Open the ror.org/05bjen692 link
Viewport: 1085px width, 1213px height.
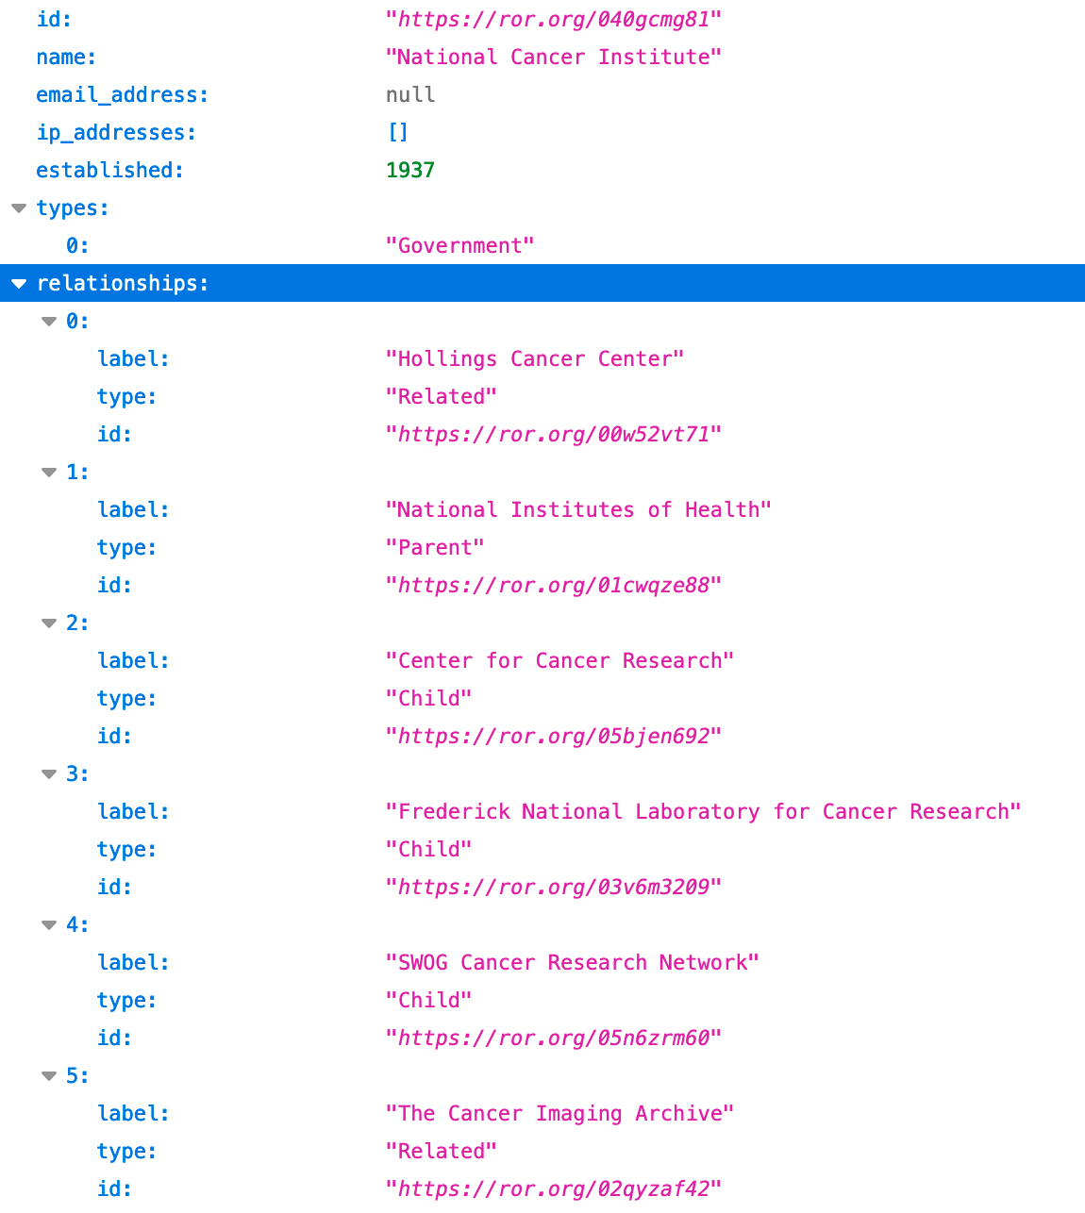coord(553,737)
